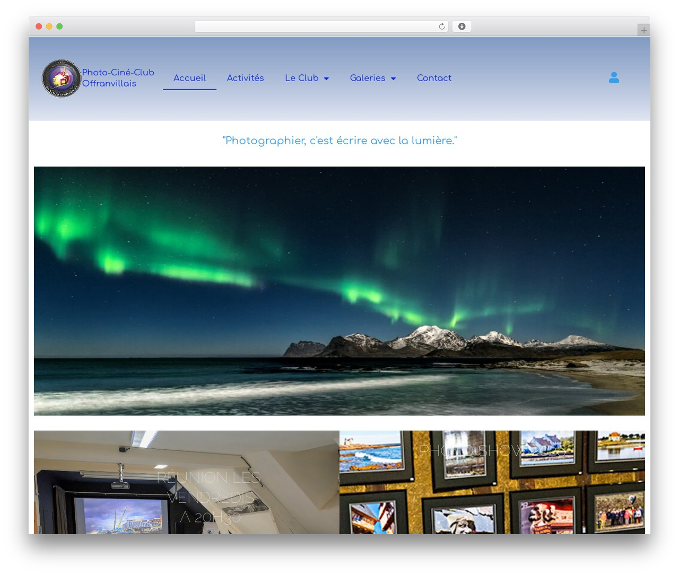Click the club logo emblem
679x575 pixels.
pyautogui.click(x=62, y=79)
